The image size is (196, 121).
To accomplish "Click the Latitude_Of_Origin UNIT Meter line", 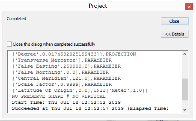I will click(x=80, y=90).
